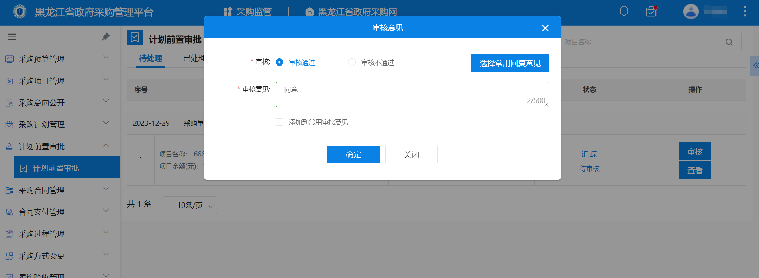This screenshot has height=278, width=759.
Task: Click the 审核 button in the table row
Action: [695, 152]
